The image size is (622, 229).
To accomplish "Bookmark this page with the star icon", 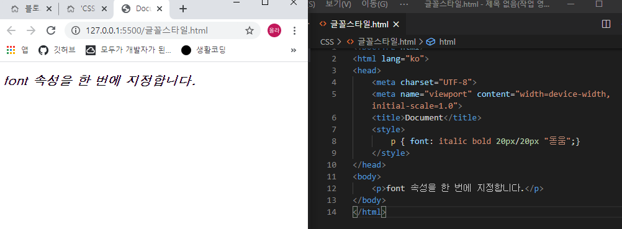I will click(x=249, y=30).
